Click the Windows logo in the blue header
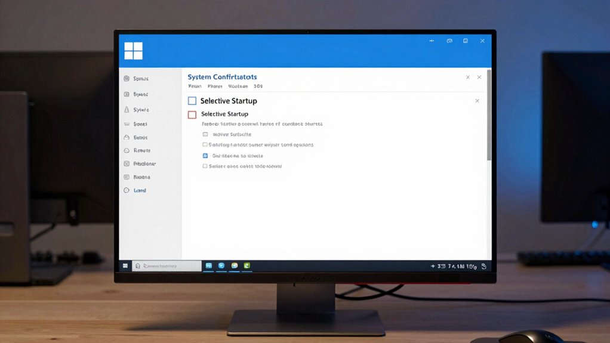The image size is (610, 343). tap(133, 51)
